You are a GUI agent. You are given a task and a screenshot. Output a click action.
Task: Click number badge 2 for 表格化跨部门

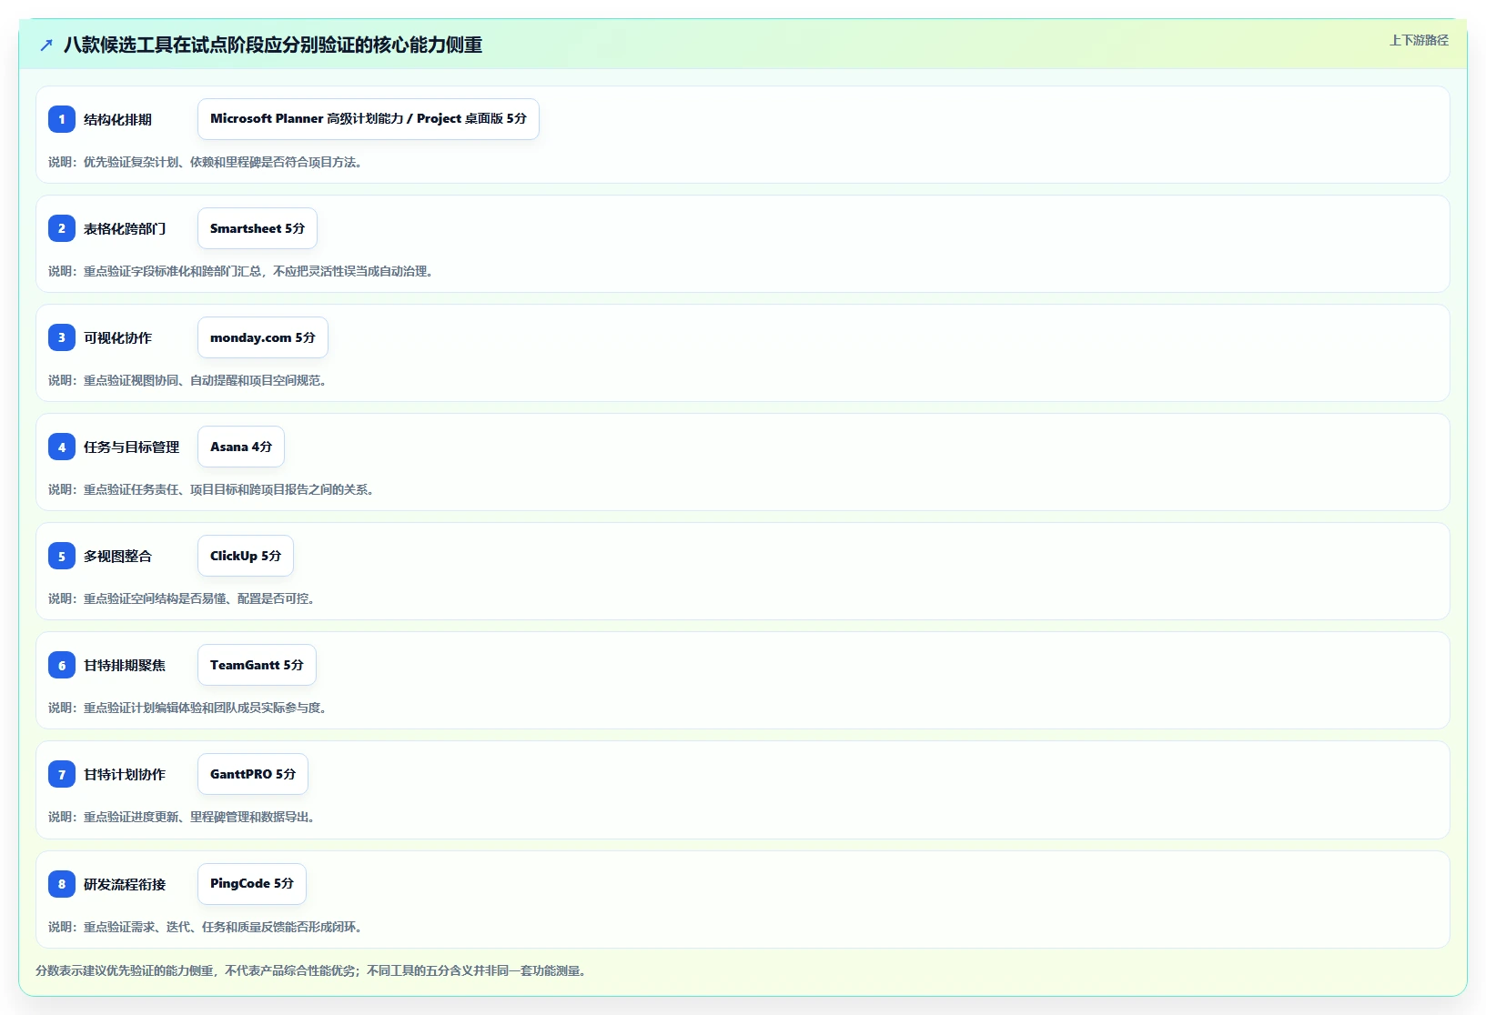coord(62,228)
